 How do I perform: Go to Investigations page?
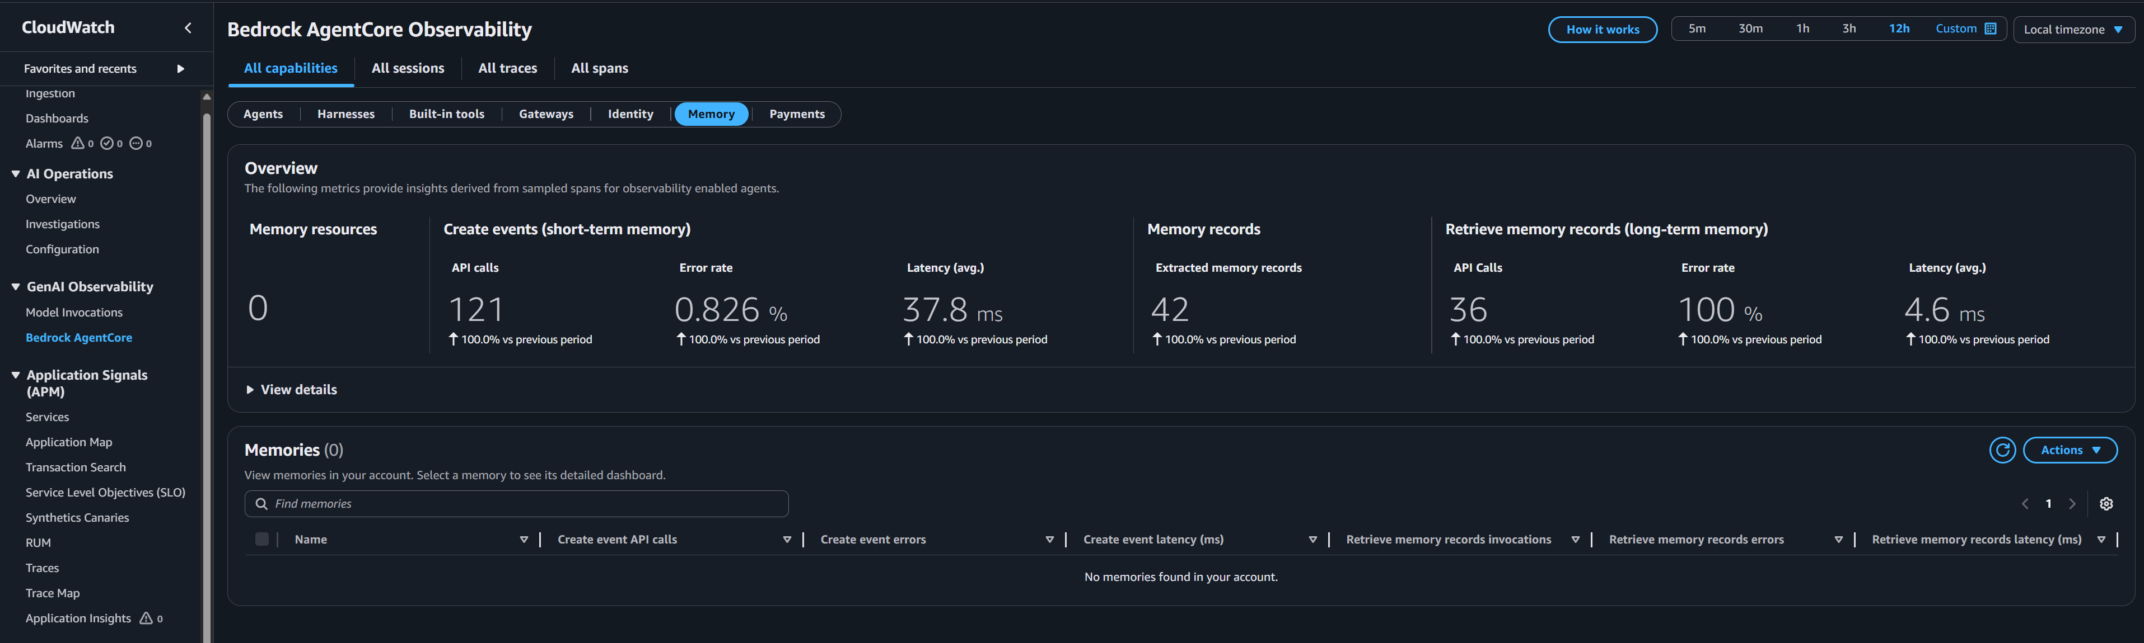pos(62,224)
